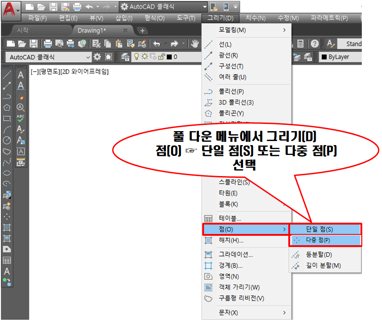
Task: Open the 편집(E) menu
Action: (68, 18)
